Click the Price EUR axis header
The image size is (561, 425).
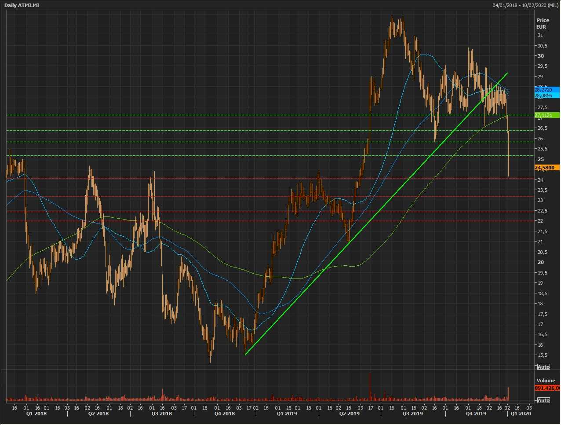click(x=543, y=23)
